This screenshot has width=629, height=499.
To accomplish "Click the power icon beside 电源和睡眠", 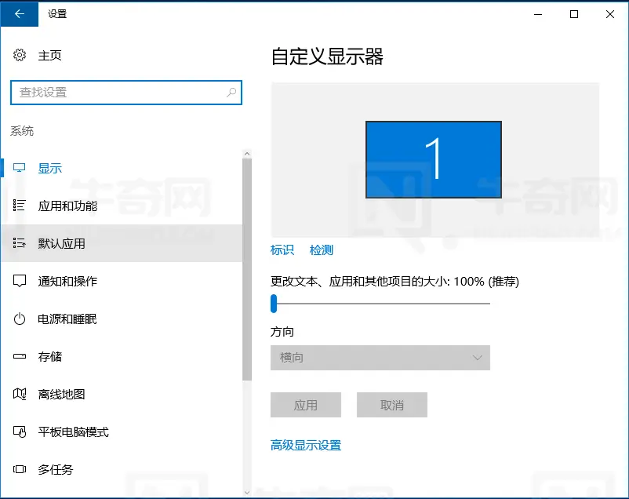I will point(20,319).
